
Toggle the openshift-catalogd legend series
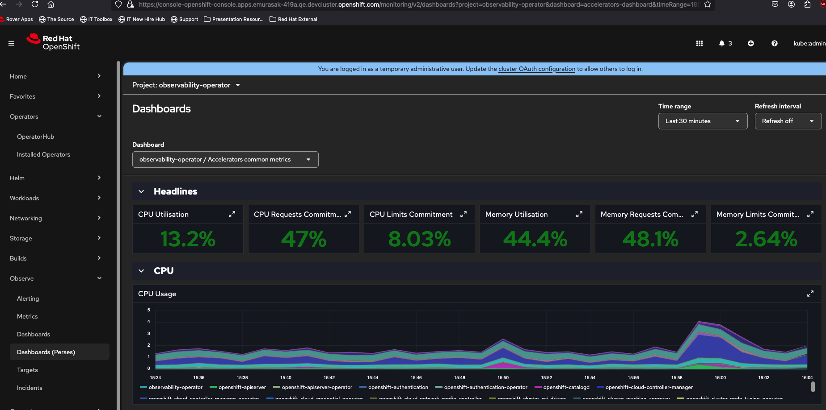tap(566, 387)
